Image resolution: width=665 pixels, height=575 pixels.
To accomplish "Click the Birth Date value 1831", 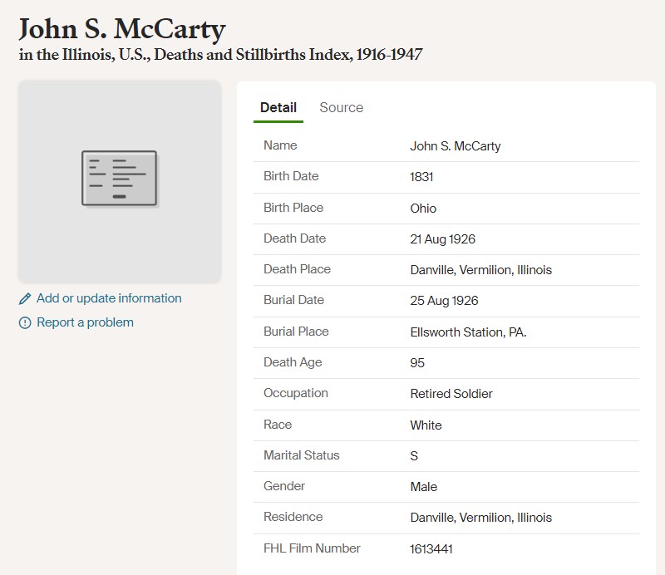I will 421,177.
